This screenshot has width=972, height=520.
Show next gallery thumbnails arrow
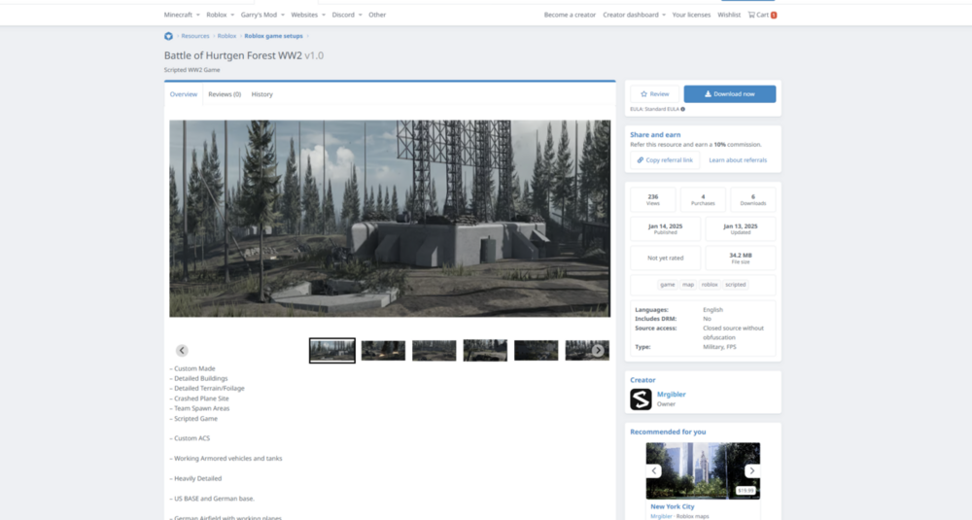[x=598, y=350]
